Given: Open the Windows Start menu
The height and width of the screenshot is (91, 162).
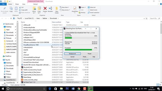Looking at the screenshot, I should click(3, 89).
